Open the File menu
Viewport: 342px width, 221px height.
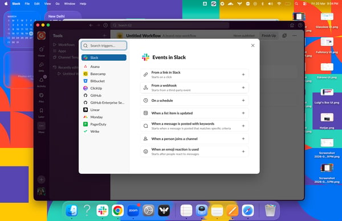(x=27, y=4)
